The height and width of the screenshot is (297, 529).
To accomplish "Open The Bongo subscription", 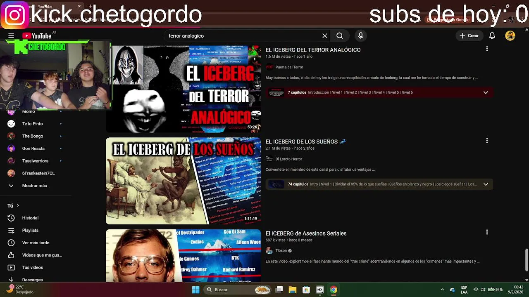I will pyautogui.click(x=32, y=136).
